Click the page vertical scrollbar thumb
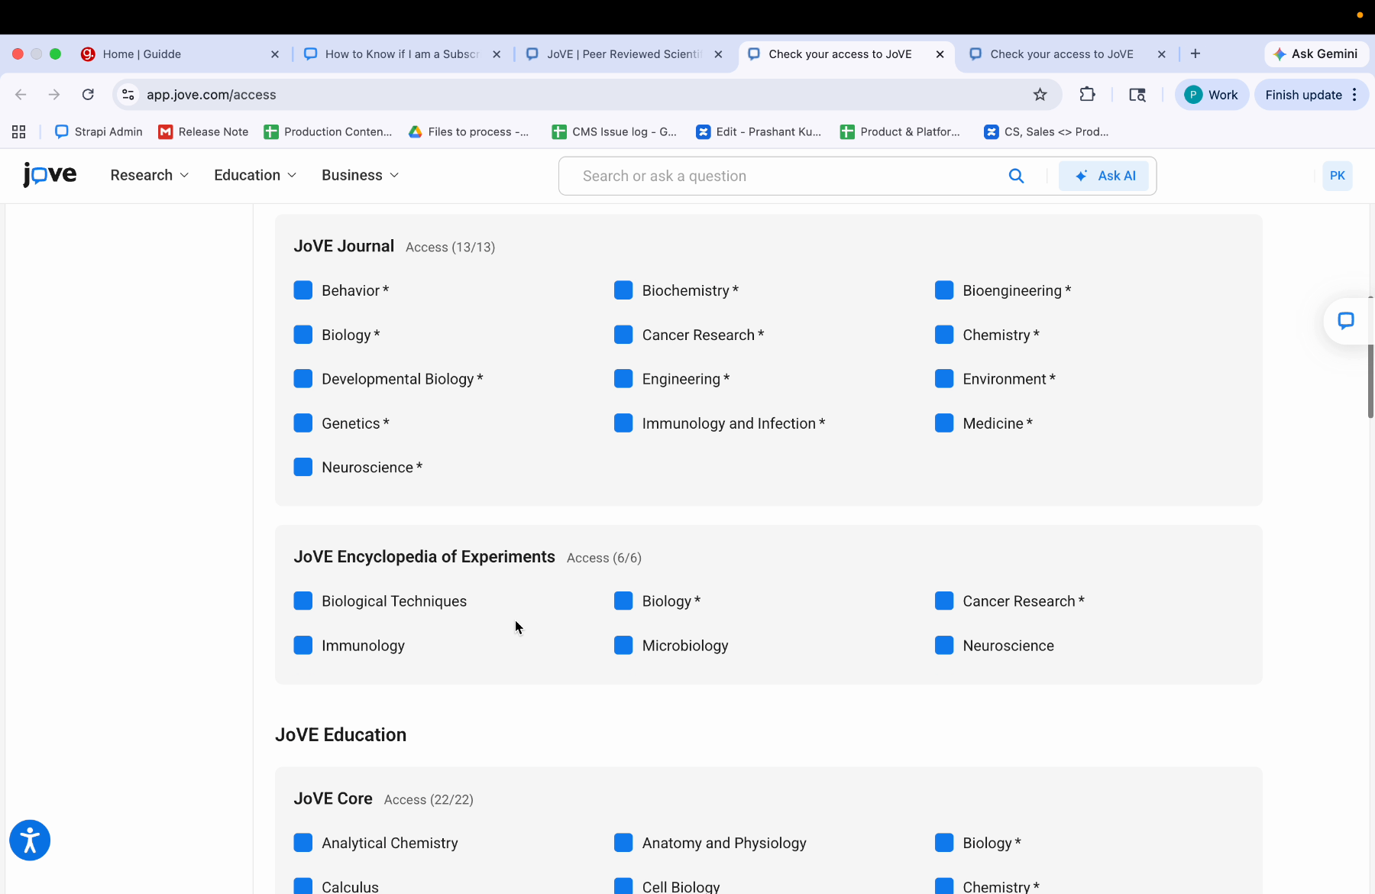Screen dimensions: 1375x894 tap(1370, 358)
